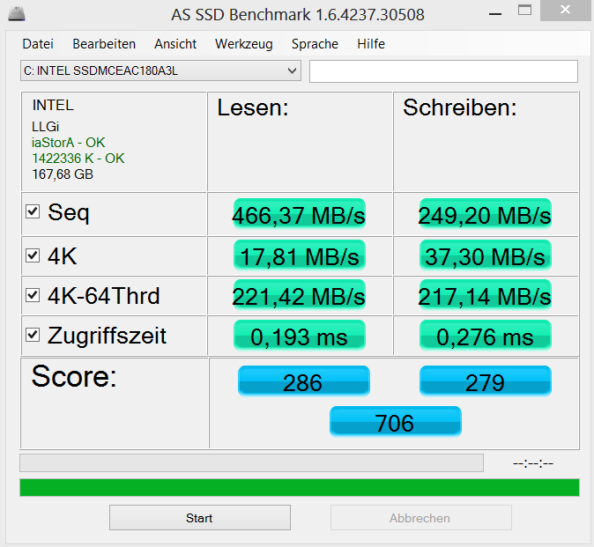Maximize the AS SSD Benchmark window
The width and height of the screenshot is (594, 547).
524,10
